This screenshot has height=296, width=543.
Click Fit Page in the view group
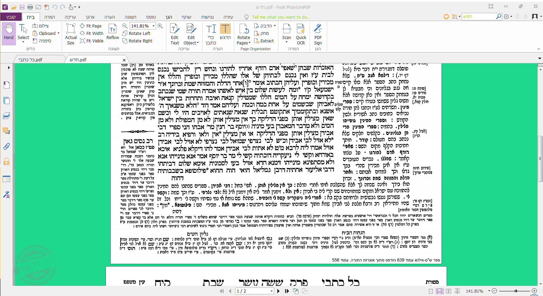tap(91, 26)
